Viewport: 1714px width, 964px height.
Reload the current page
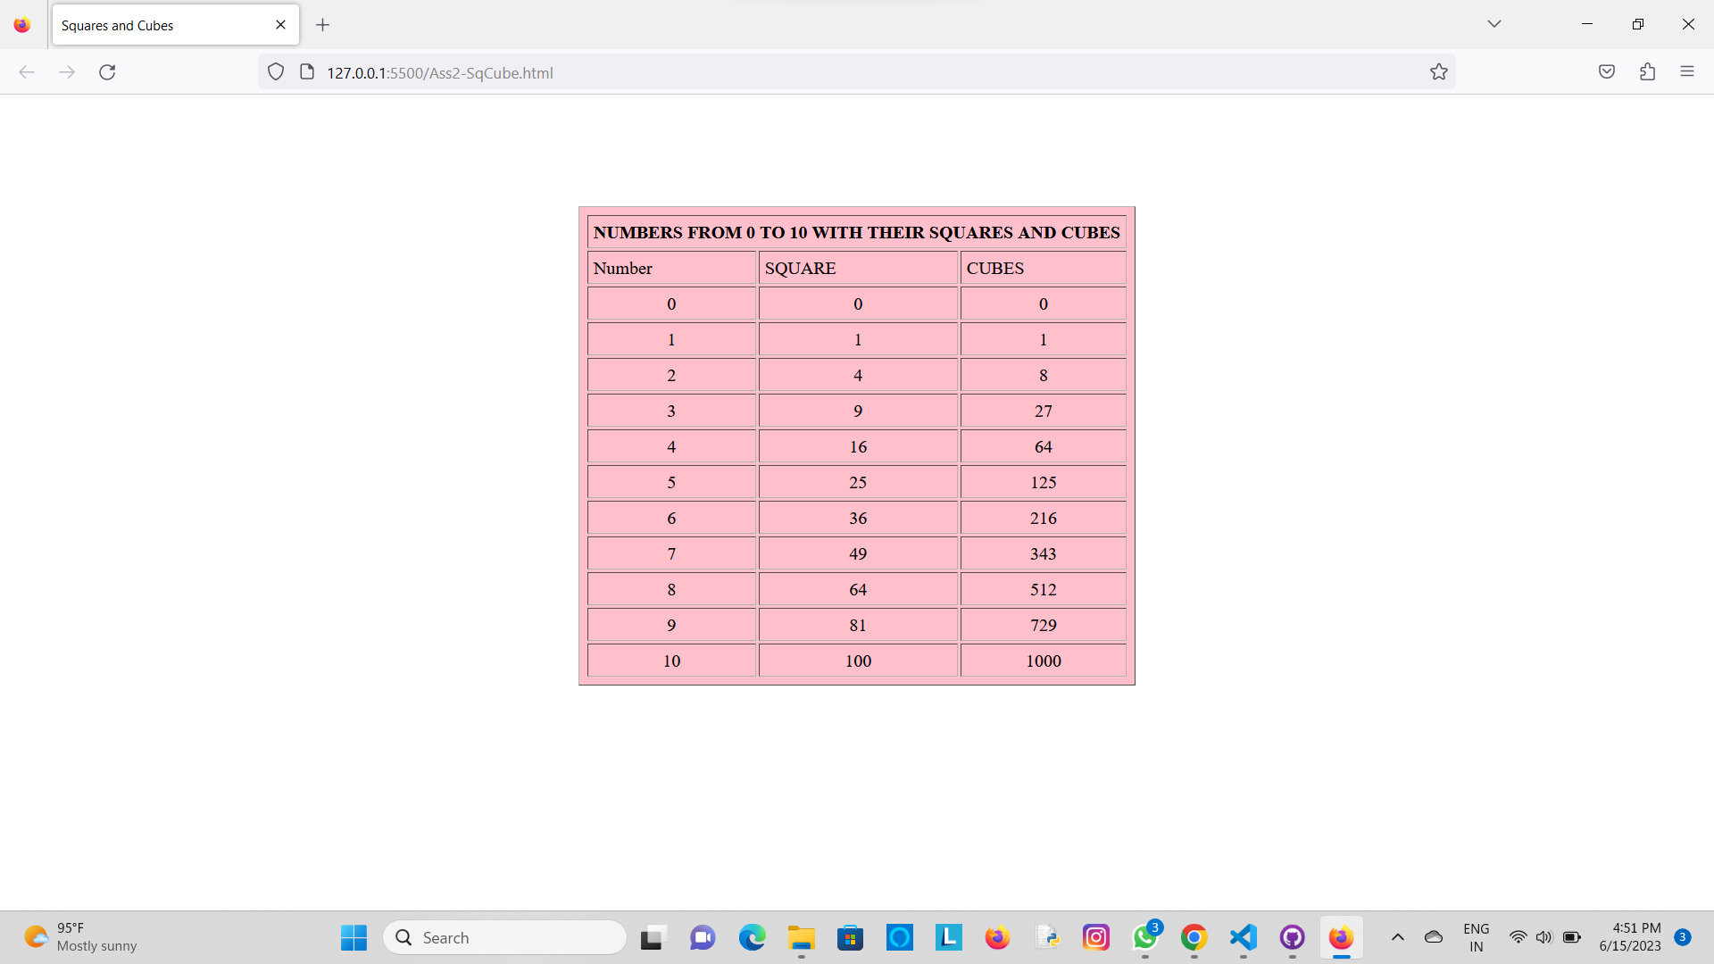107,72
